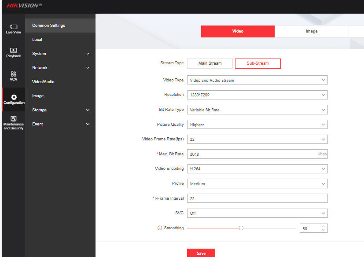Select the Main Stream type

click(x=210, y=63)
